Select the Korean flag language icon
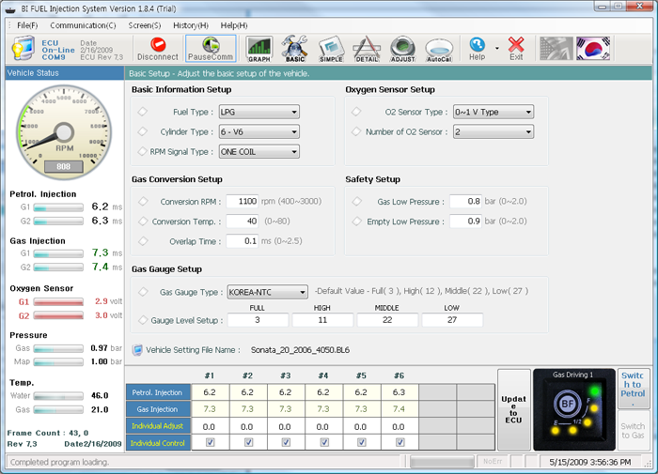This screenshot has height=474, width=658. click(593, 49)
